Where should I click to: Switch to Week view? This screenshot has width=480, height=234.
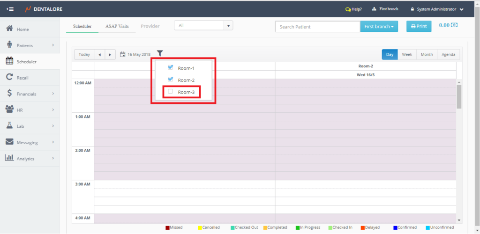[407, 55]
